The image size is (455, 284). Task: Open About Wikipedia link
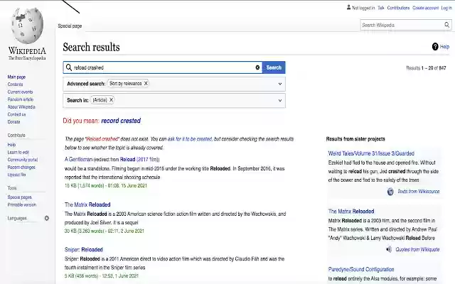point(21,107)
